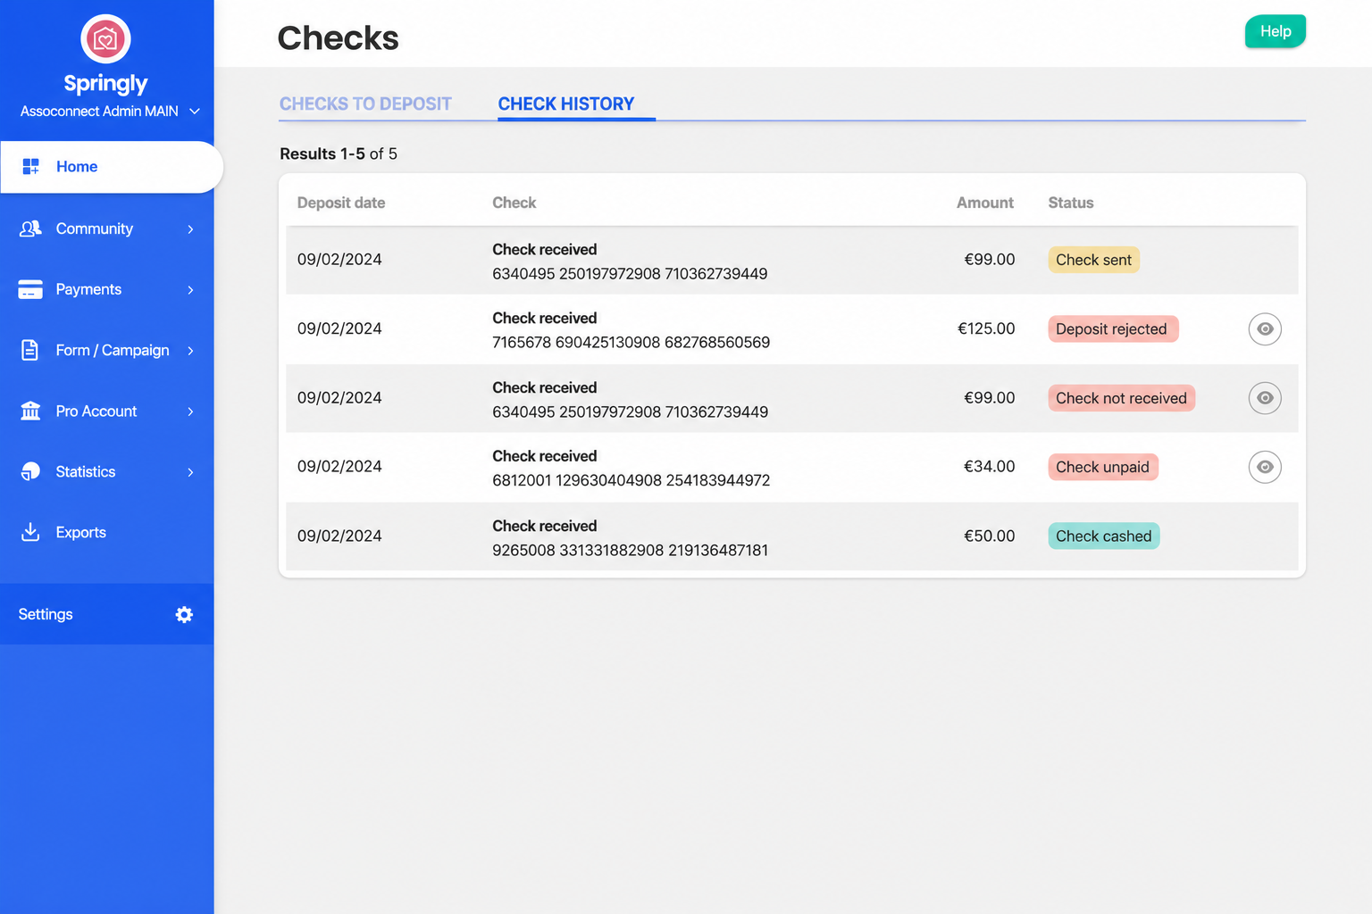This screenshot has width=1372, height=914.
Task: Click the Springly heart logo
Action: pyautogui.click(x=105, y=39)
